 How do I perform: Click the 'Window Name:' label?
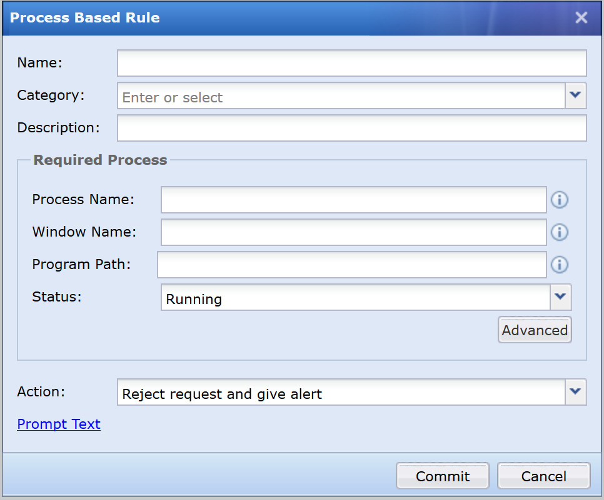[84, 232]
